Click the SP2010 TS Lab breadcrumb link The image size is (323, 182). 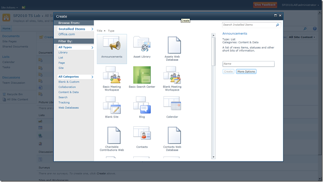[x=27, y=16]
